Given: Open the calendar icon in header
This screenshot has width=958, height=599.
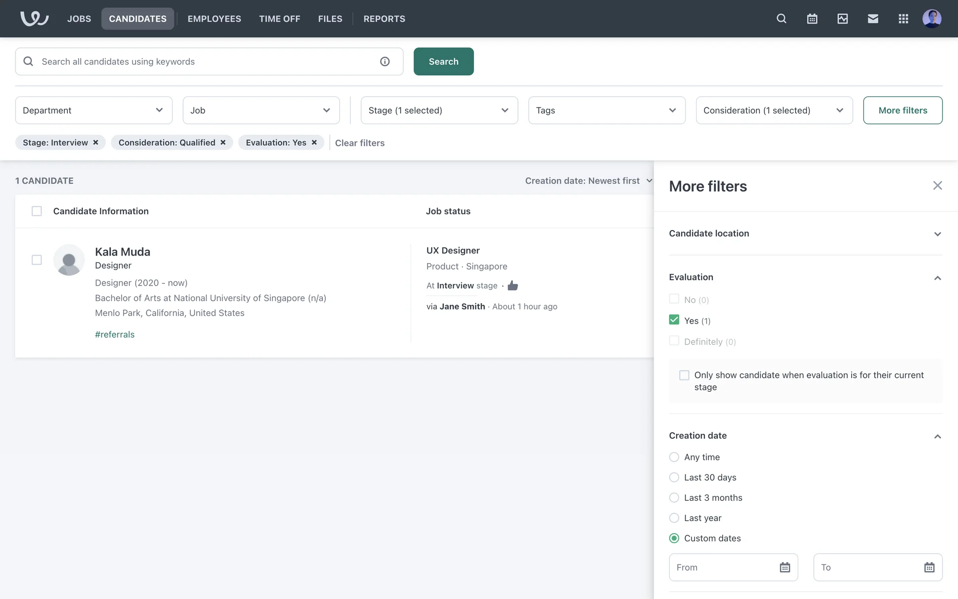Looking at the screenshot, I should [812, 18].
